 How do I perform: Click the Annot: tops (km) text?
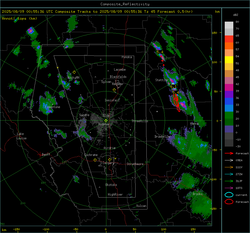tap(19, 19)
